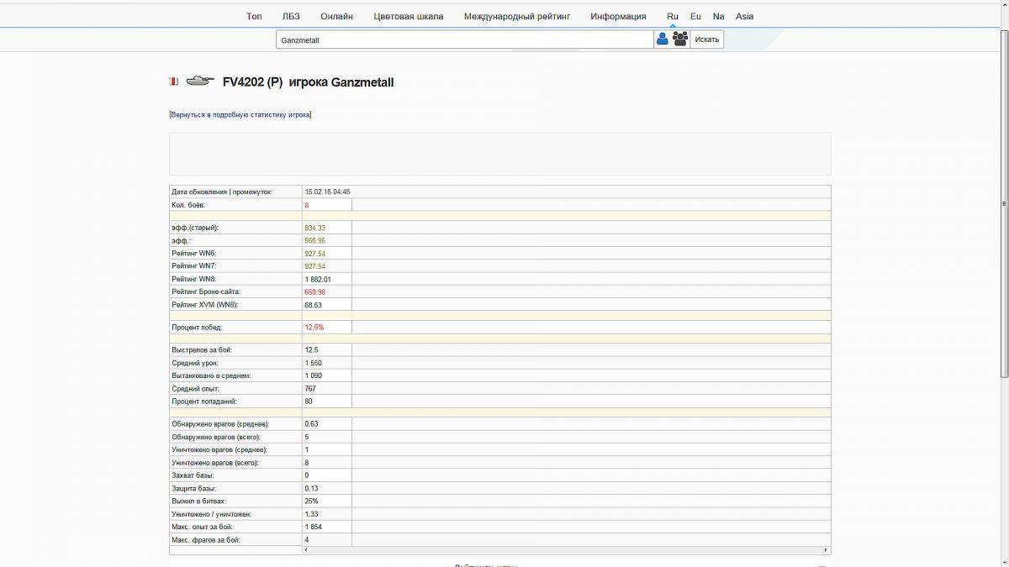
Task: Click the nation flag icon beside the tank
Action: click(x=173, y=81)
